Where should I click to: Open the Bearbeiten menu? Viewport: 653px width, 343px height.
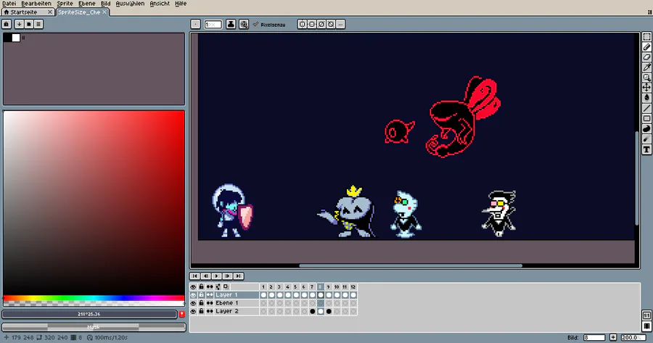point(36,4)
